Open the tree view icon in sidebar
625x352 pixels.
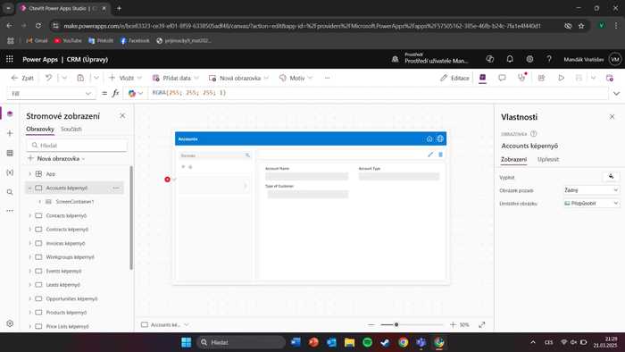point(10,113)
